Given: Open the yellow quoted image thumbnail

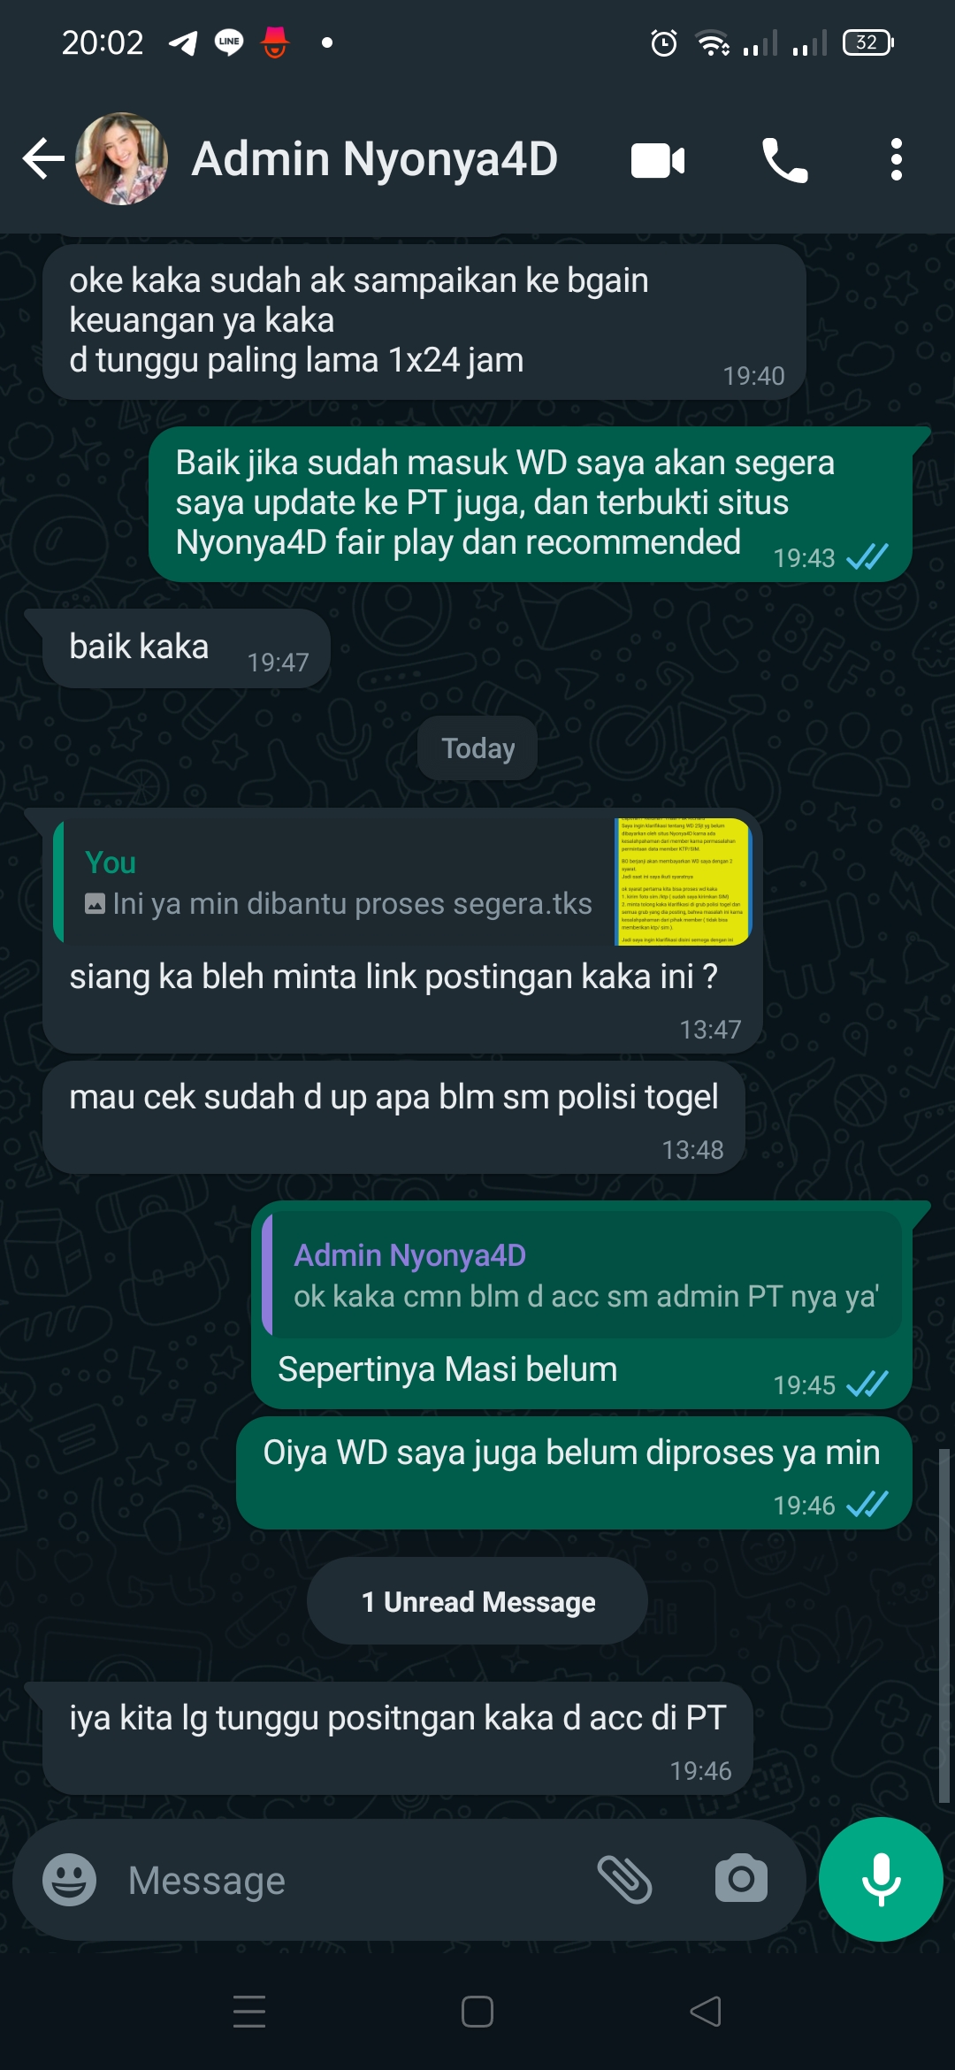Looking at the screenshot, I should 682,881.
